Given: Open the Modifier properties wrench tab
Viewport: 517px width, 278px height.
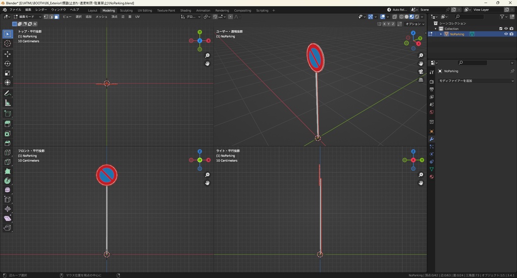Looking at the screenshot, I should tap(432, 138).
